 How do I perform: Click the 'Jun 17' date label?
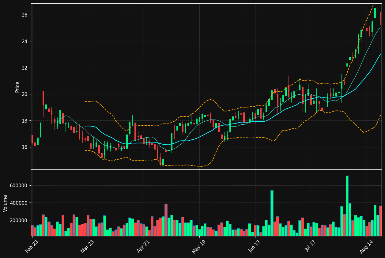click(x=255, y=246)
